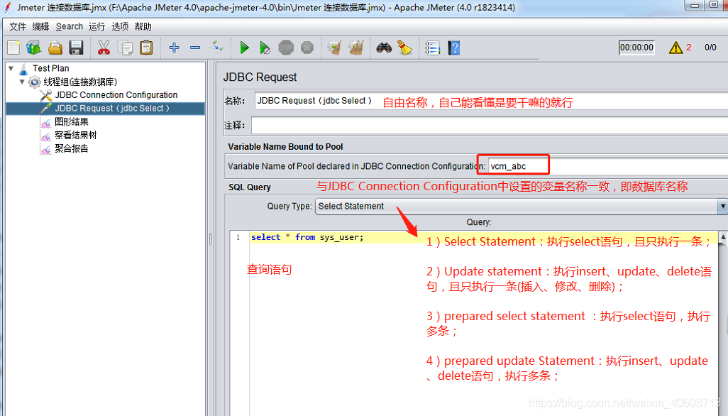Select JDBC Connection Configuration node
This screenshot has width=728, height=416.
point(116,94)
